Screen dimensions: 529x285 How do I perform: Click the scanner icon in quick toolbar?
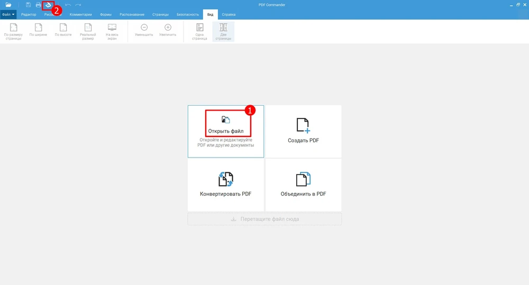pos(48,5)
